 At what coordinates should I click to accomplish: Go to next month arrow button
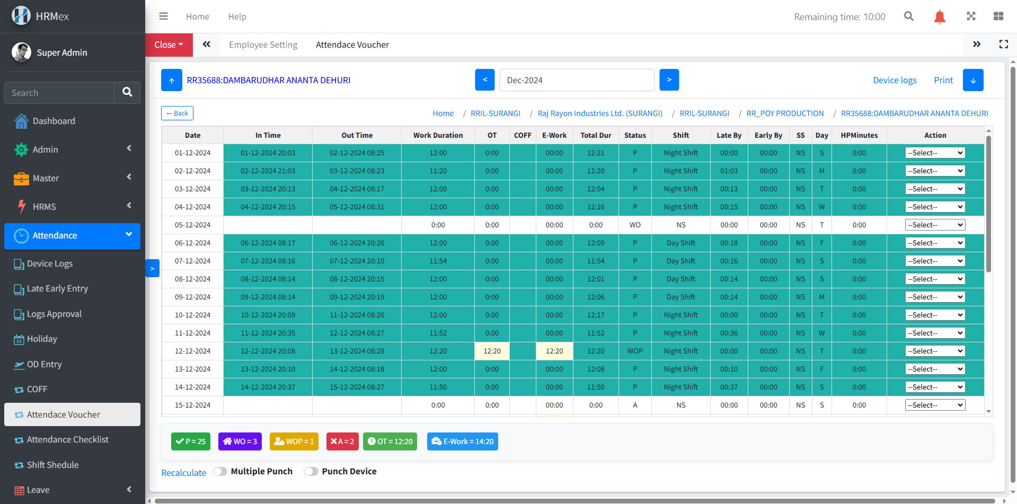coord(669,80)
